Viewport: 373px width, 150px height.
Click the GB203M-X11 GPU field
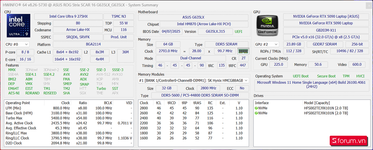coord(326,30)
